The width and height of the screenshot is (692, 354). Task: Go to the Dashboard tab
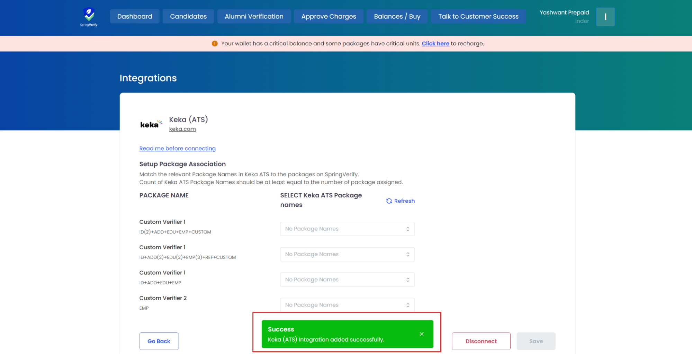click(135, 17)
